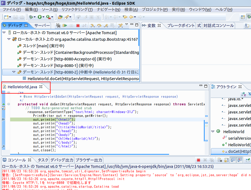Toggle Use Step Filters icon
This screenshot has width=251, height=190.
(120, 25)
